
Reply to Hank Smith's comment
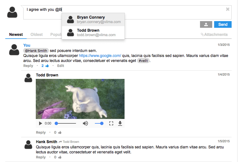(40, 157)
